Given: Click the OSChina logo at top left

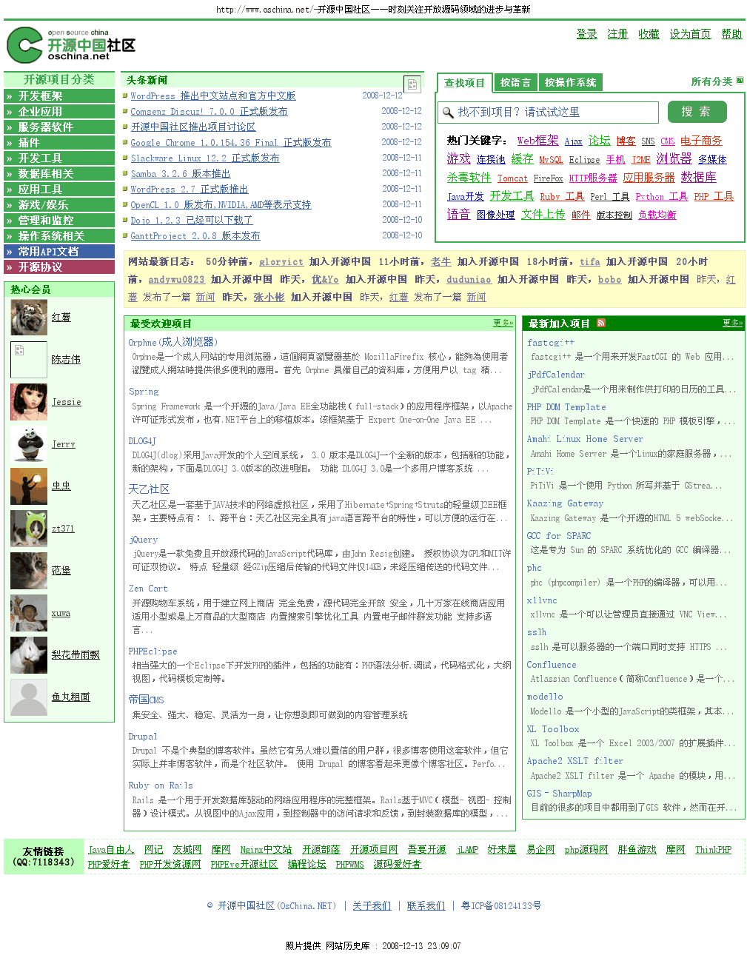Looking at the screenshot, I should point(71,44).
